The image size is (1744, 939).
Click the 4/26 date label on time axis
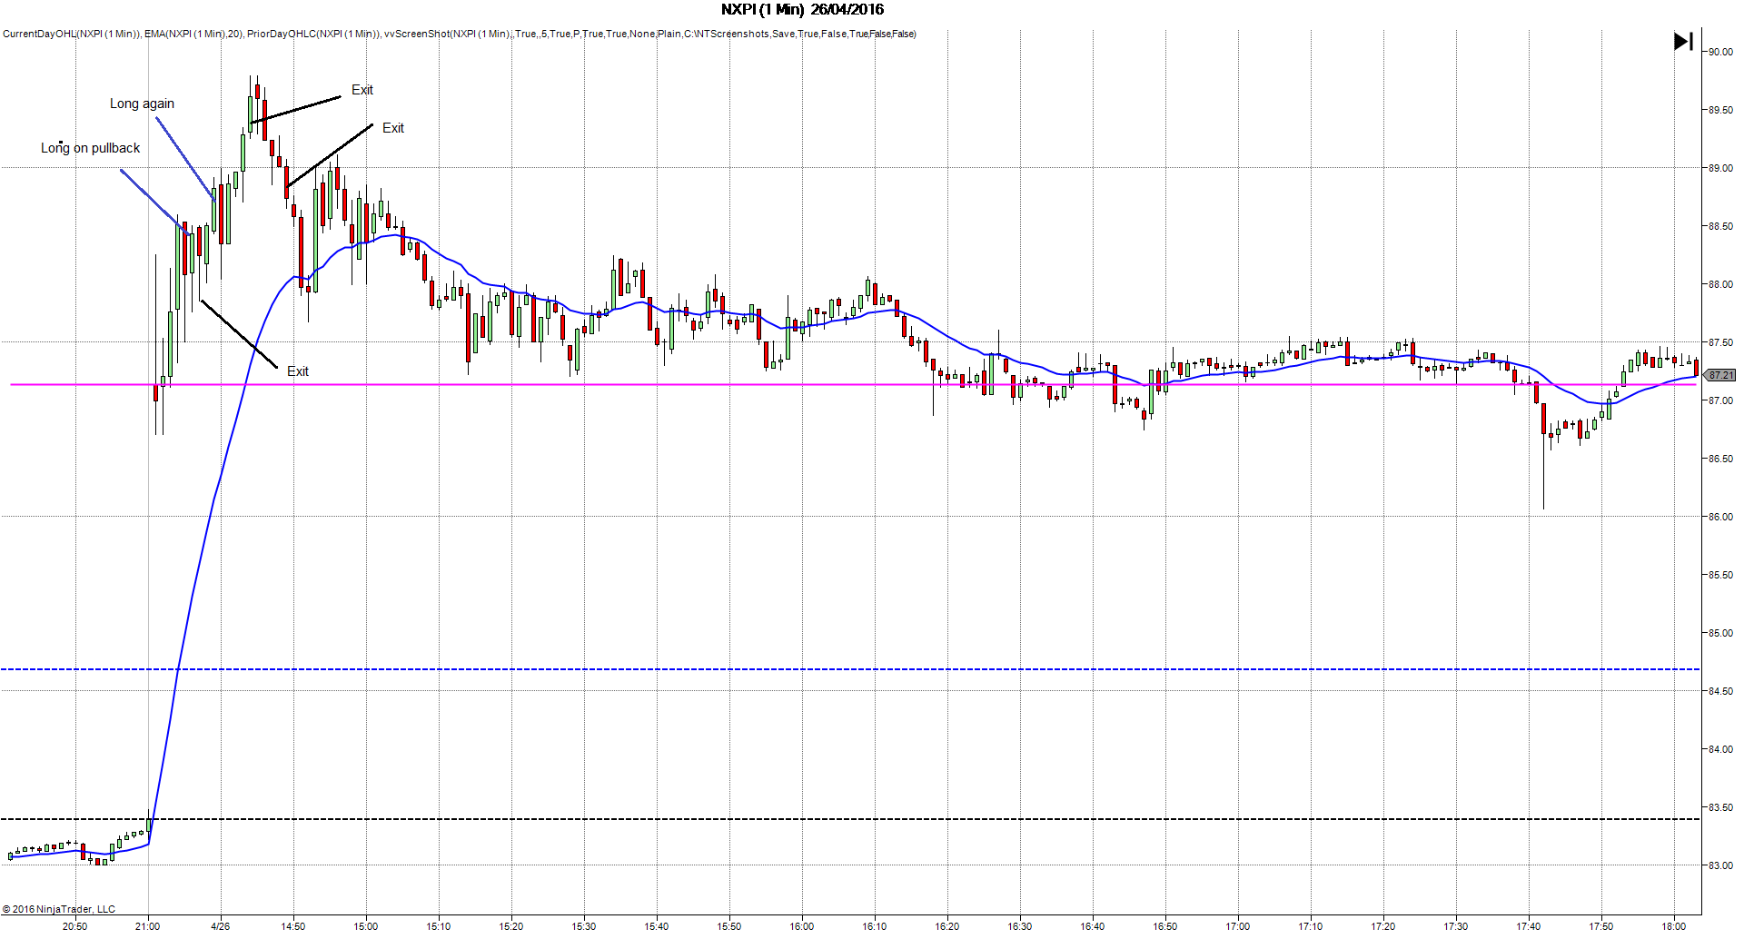point(221,926)
